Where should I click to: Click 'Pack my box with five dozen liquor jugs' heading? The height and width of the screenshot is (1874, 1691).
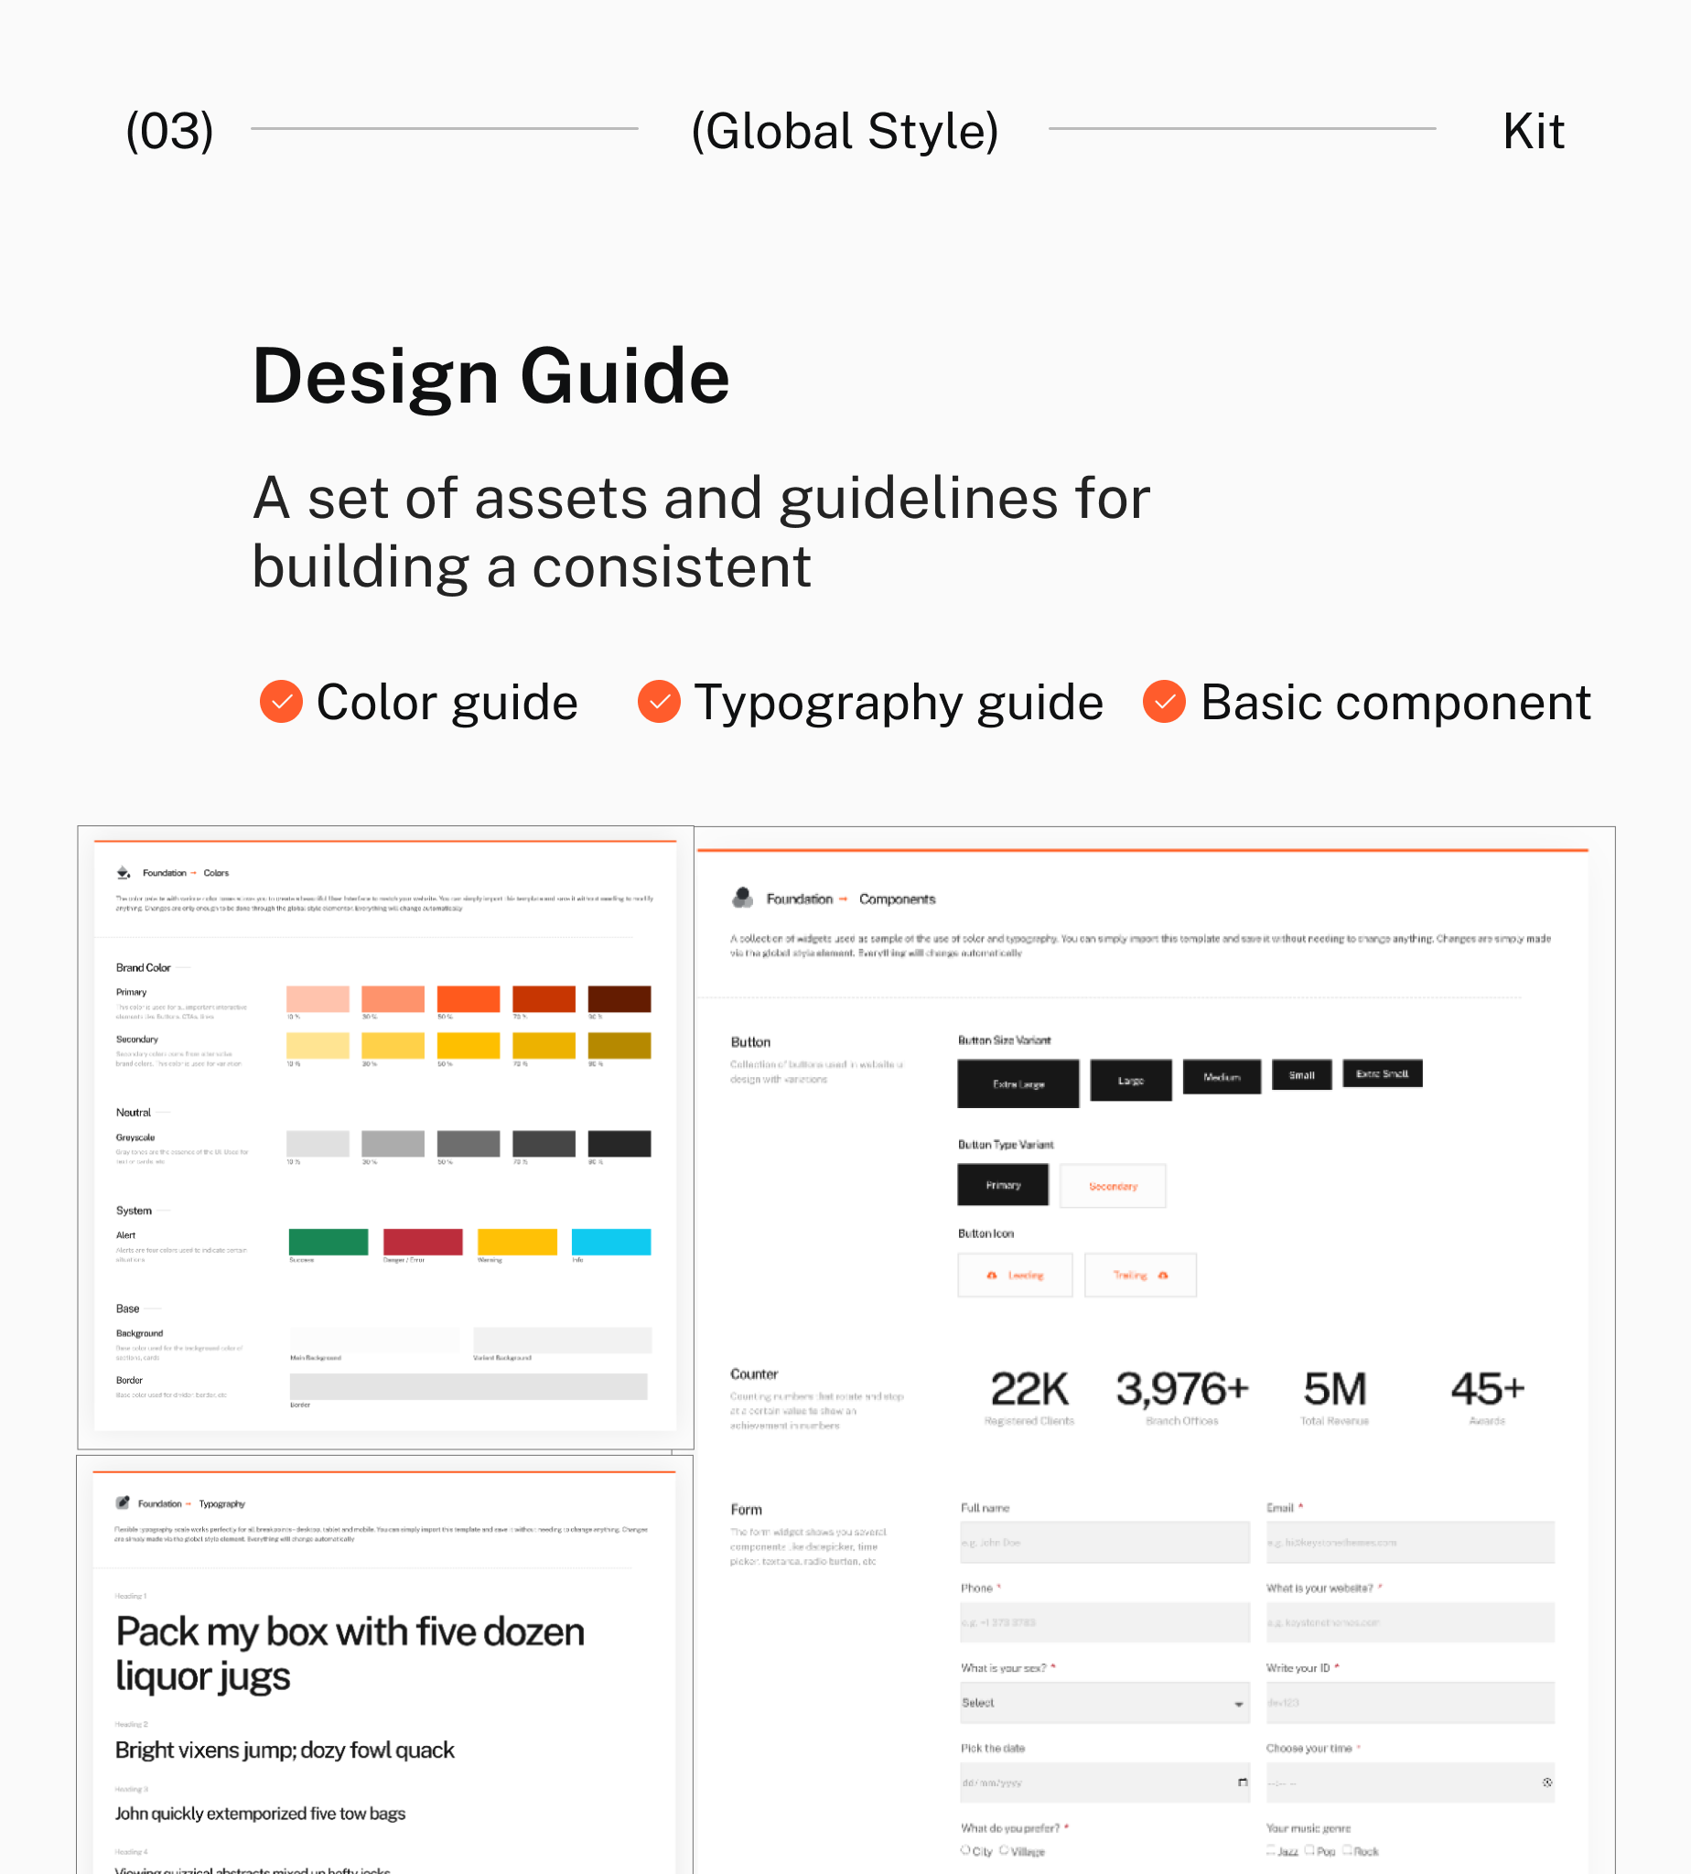tap(350, 1653)
